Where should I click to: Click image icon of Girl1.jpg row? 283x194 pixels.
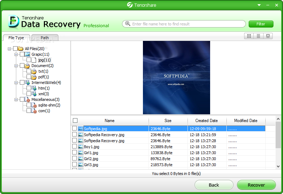pos(81,153)
